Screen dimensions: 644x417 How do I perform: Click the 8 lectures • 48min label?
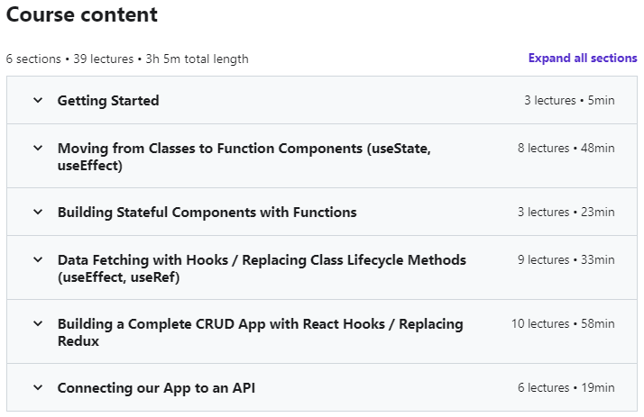coord(566,148)
